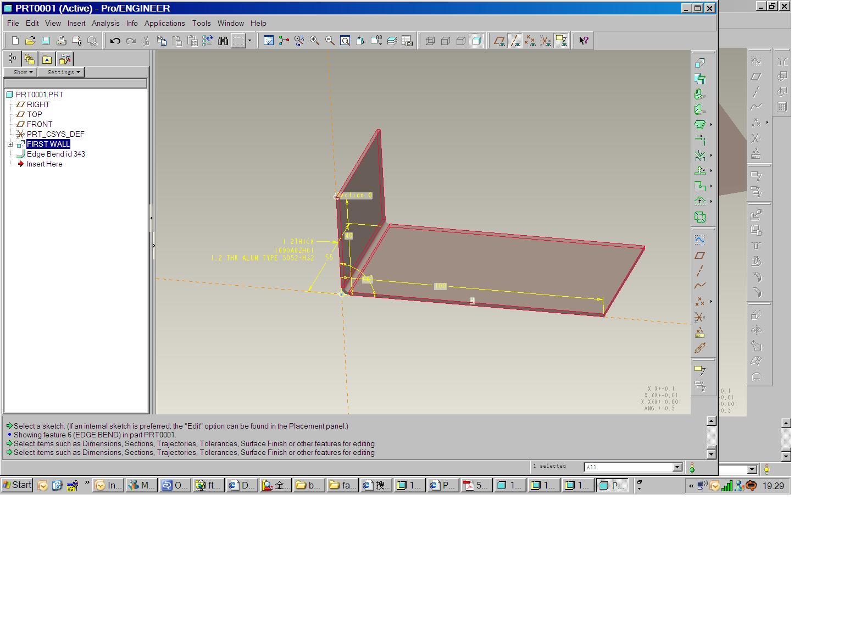
Task: Open the selection box dropdown arrow
Action: [x=249, y=41]
